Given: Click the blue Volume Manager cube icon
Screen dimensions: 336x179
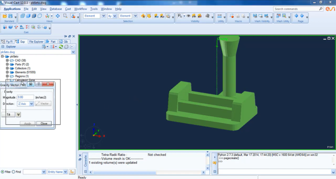Looking at the screenshot, I should (10, 27).
